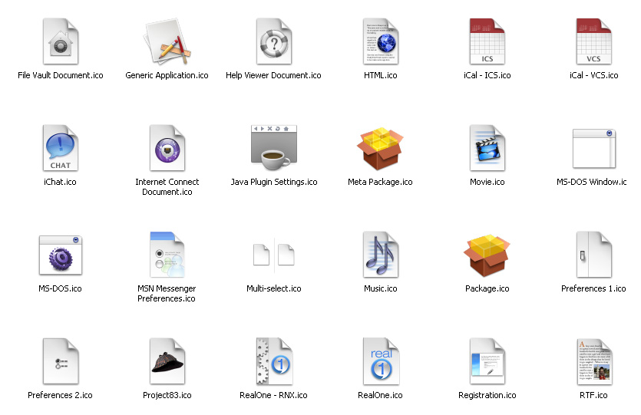Click the "HTML.ico" file name
Viewport: 641px width, 415px height.
[381, 75]
